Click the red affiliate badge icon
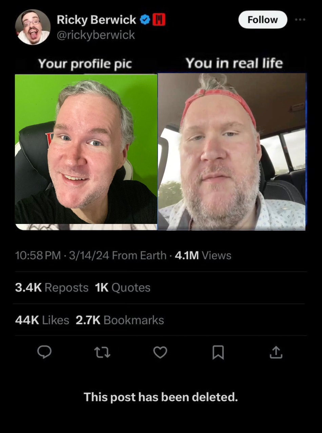 [159, 20]
